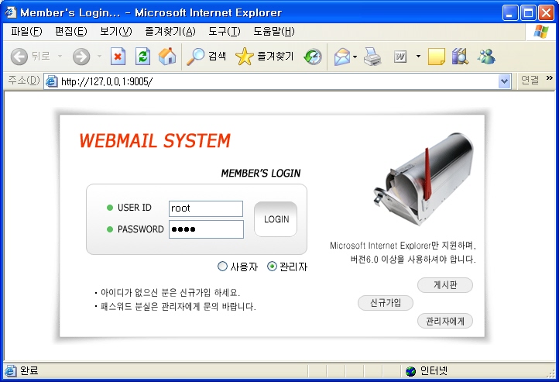
Task: Open the 도구(T) menu
Action: point(224,32)
